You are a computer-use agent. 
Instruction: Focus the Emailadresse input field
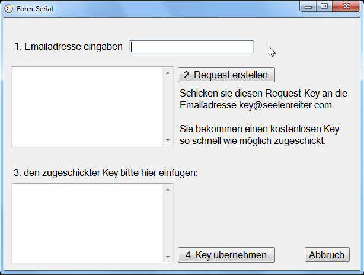(x=191, y=47)
